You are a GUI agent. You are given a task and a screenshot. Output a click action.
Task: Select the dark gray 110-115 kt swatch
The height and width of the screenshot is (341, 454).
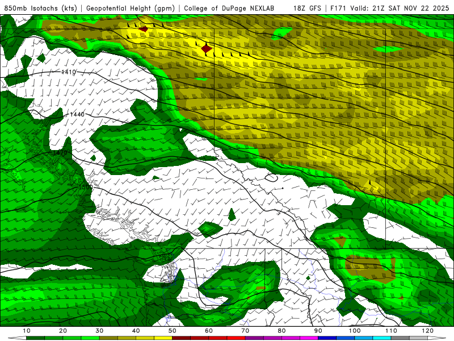[400, 338]
